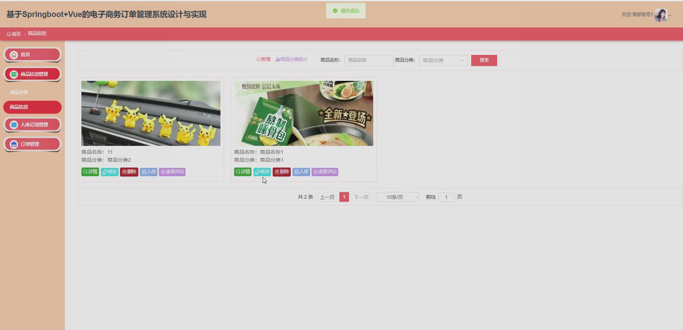This screenshot has width=683, height=330.
Task: Click 删除 on product 商品名称1
Action: [x=281, y=172]
